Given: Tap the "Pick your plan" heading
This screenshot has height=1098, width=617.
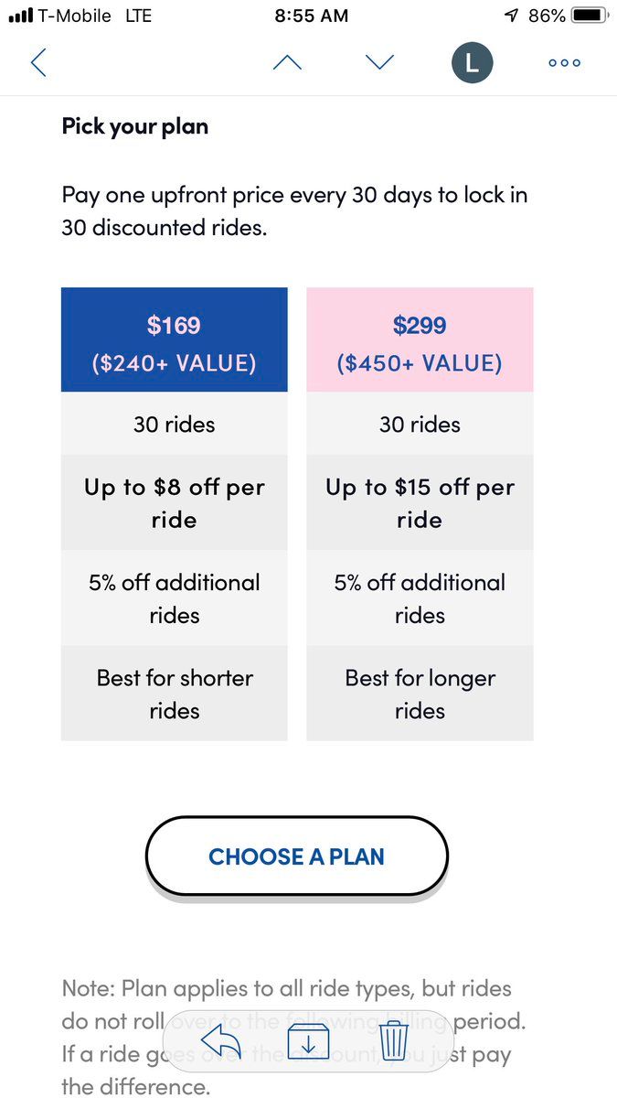Looking at the screenshot, I should click(135, 126).
